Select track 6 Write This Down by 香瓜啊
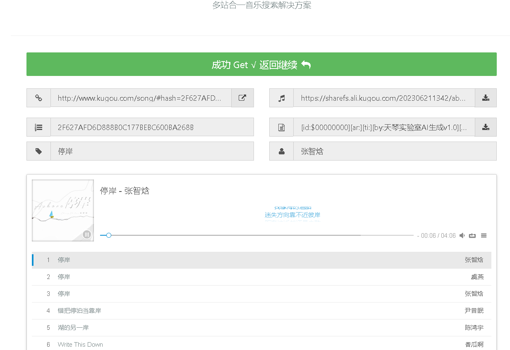This screenshot has height=350, width=510. [x=261, y=344]
